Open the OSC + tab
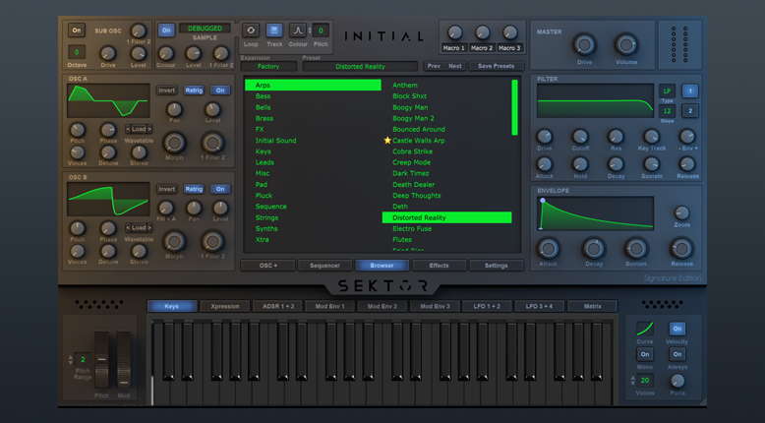The image size is (765, 423). 267,266
